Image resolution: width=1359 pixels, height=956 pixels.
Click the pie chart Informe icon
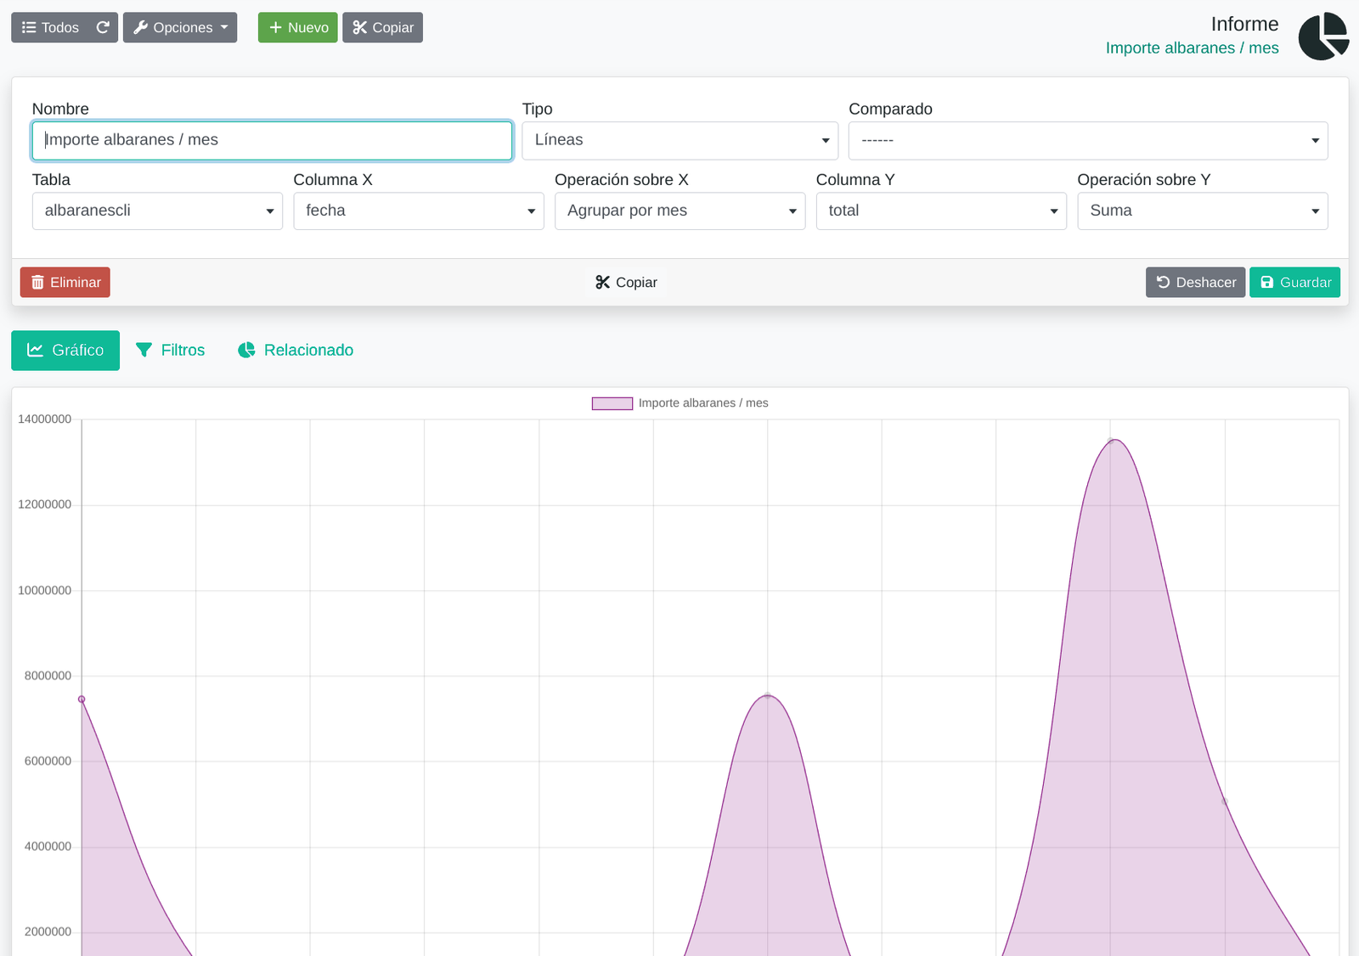coord(1323,37)
